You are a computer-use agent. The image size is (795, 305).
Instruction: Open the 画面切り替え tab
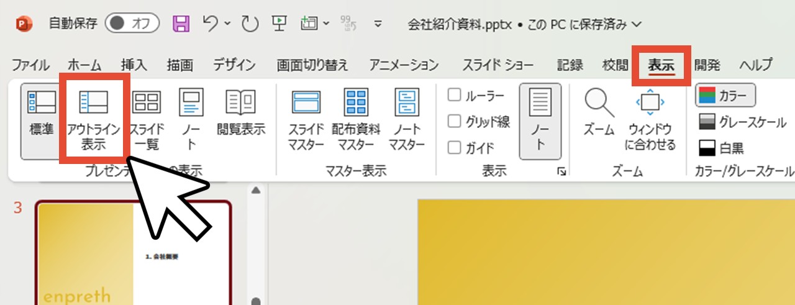click(x=312, y=65)
